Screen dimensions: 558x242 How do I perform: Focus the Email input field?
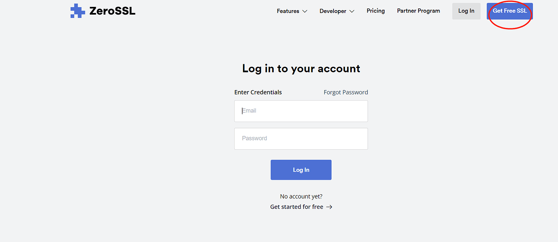301,111
